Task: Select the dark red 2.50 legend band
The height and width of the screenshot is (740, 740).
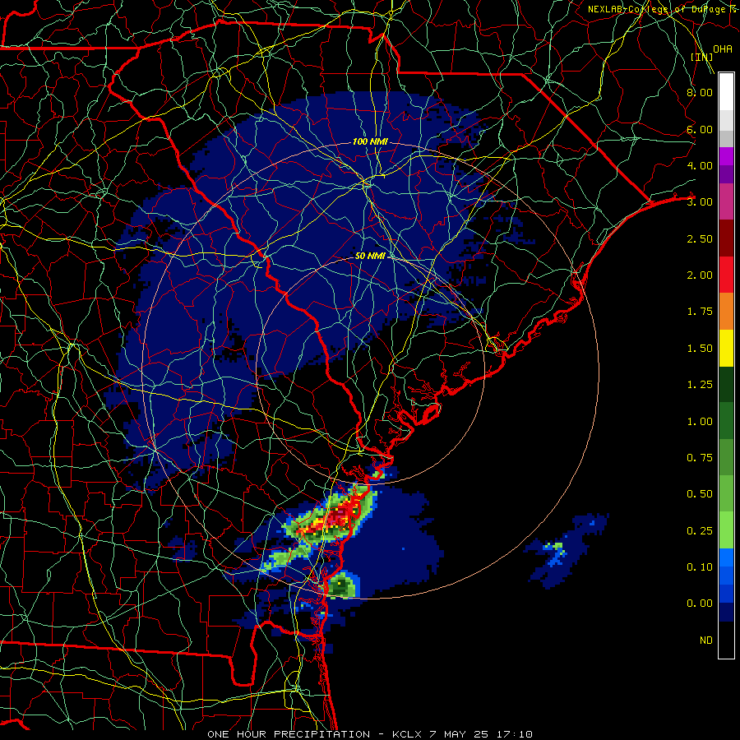Action: [x=726, y=238]
